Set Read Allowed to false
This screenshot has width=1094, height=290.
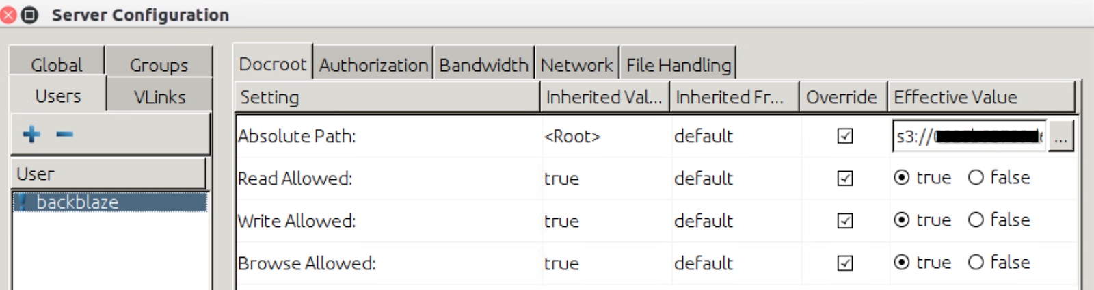click(x=999, y=178)
